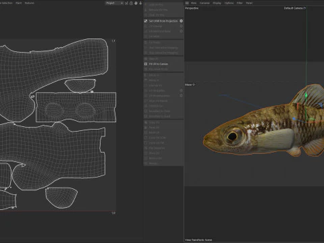Select the dimmed UV Unwrap command
This screenshot has width=324, height=243.
tap(155, 26)
